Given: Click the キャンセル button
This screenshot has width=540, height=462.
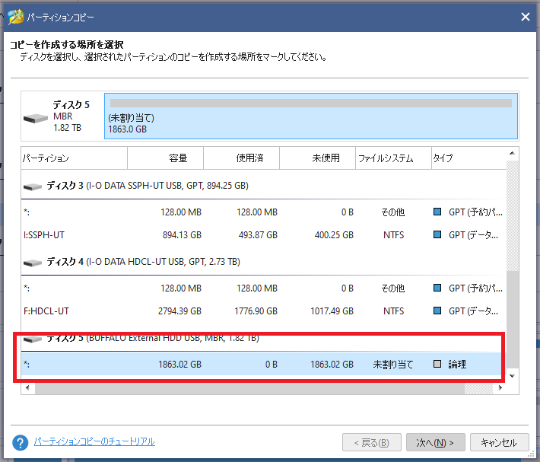Looking at the screenshot, I should 500,442.
